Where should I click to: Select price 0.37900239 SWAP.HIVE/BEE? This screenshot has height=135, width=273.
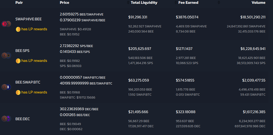click(x=82, y=20)
